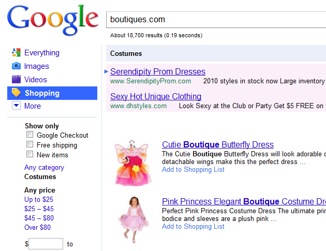Switch to Videos search results
This screenshot has height=251, width=326.
(35, 80)
